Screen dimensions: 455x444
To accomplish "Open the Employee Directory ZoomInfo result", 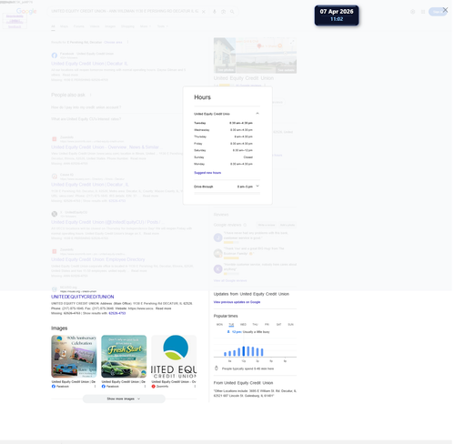I will coord(98,259).
